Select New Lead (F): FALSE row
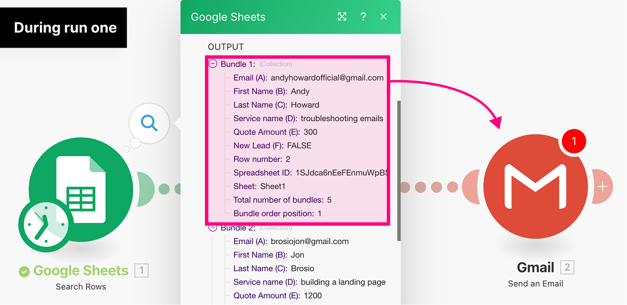Viewport: 627px width, 305px height. [x=272, y=146]
